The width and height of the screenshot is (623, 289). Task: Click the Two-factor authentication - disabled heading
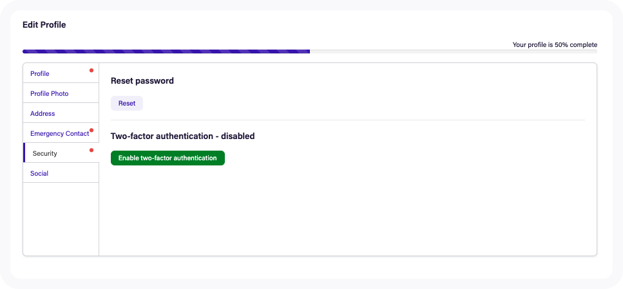click(183, 136)
